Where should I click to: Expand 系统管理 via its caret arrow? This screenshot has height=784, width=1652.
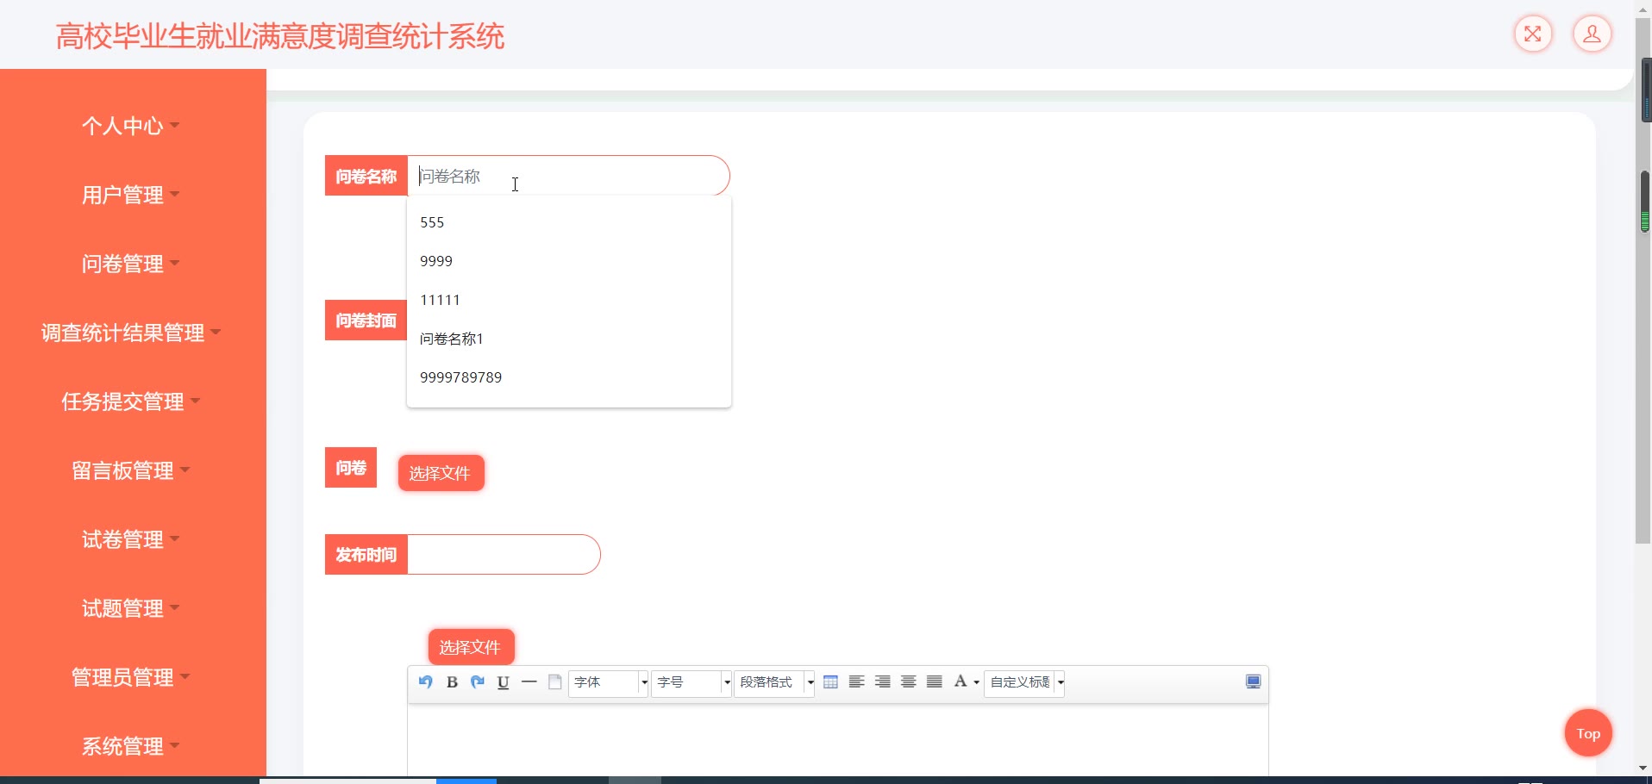(x=175, y=746)
